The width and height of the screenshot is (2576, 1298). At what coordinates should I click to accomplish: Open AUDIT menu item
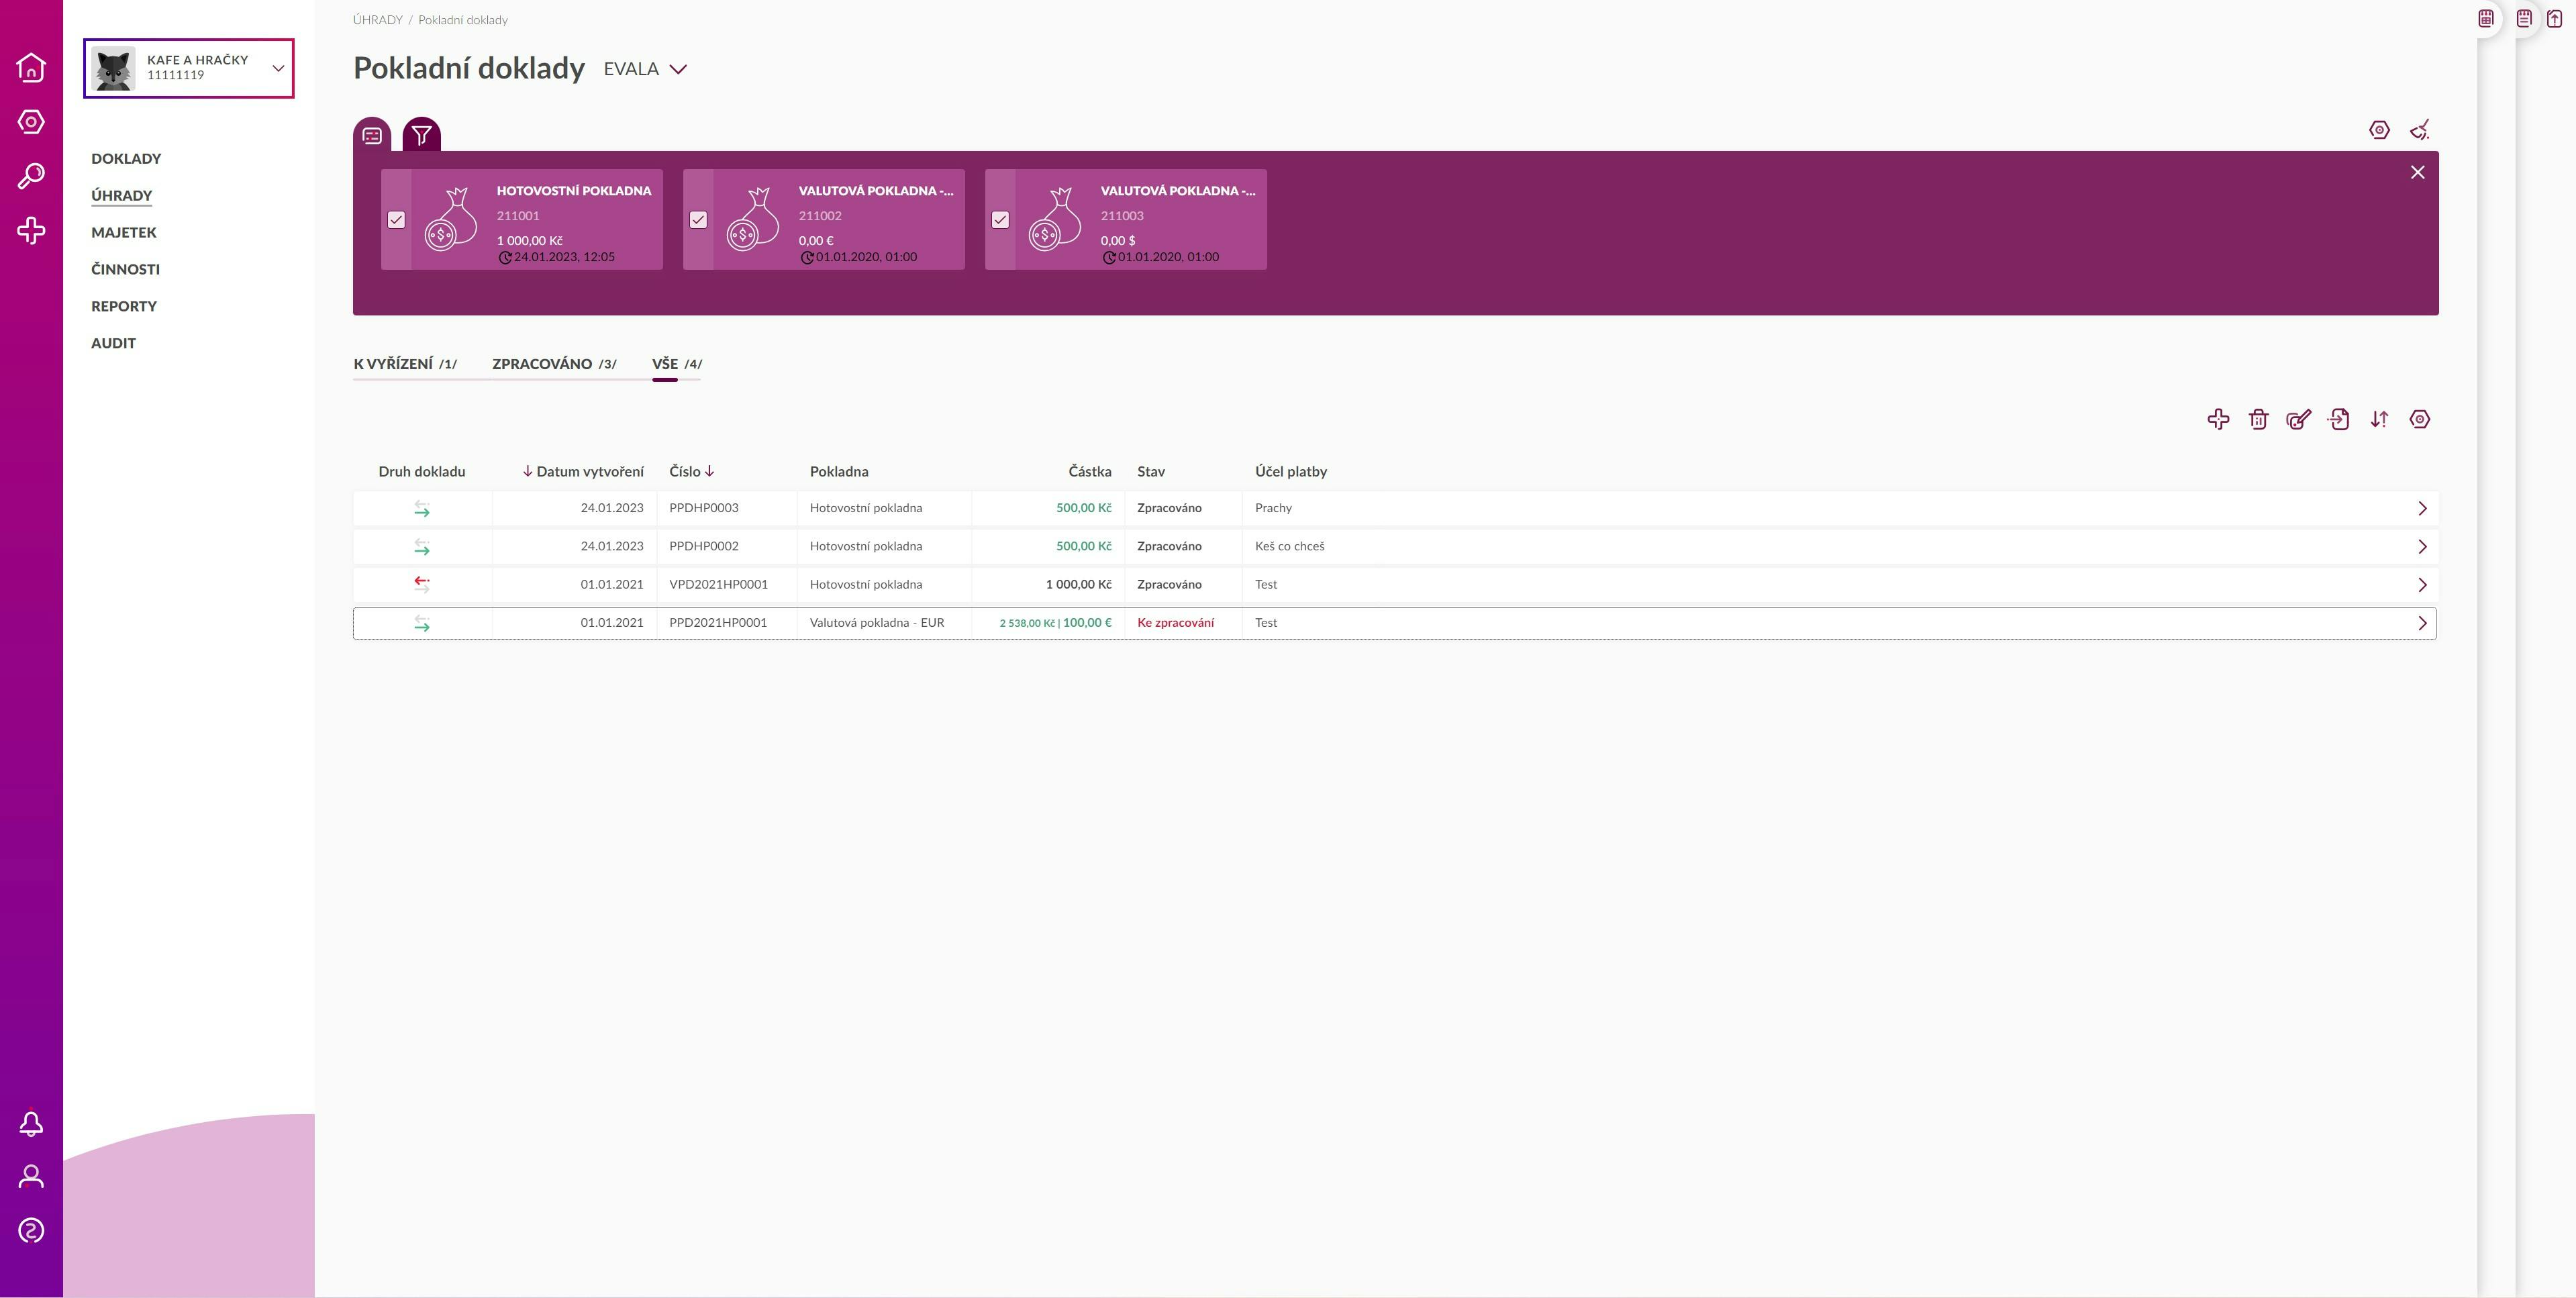(113, 343)
